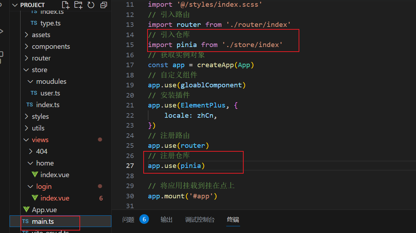The height and width of the screenshot is (233, 416).
Task: Collapse the PROJECT section header
Action: click(x=14, y=5)
